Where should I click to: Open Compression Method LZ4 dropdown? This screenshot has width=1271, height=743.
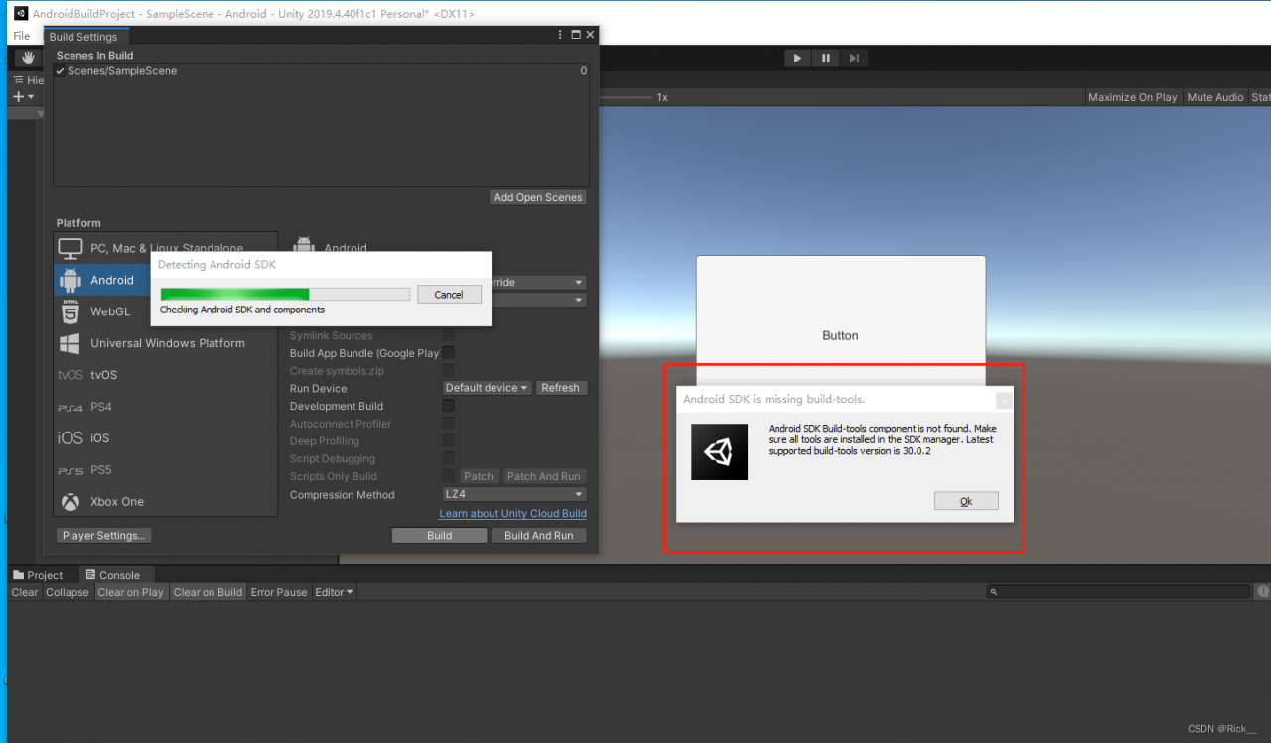pyautogui.click(x=514, y=494)
